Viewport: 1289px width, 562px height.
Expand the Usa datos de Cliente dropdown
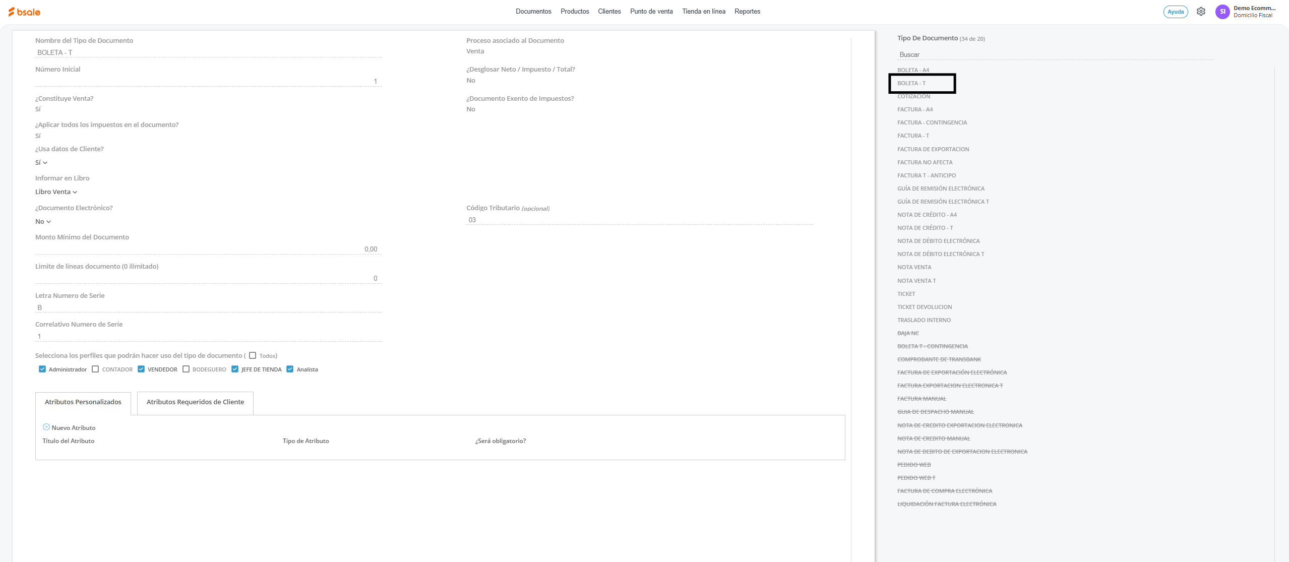coord(41,162)
